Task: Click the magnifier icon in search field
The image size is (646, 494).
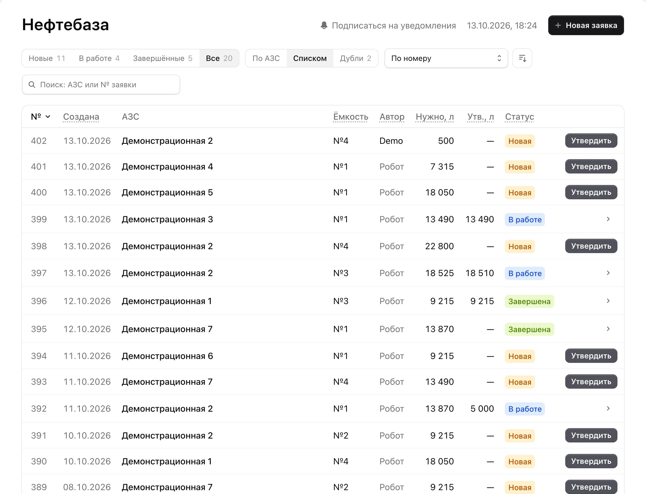Action: click(x=32, y=85)
